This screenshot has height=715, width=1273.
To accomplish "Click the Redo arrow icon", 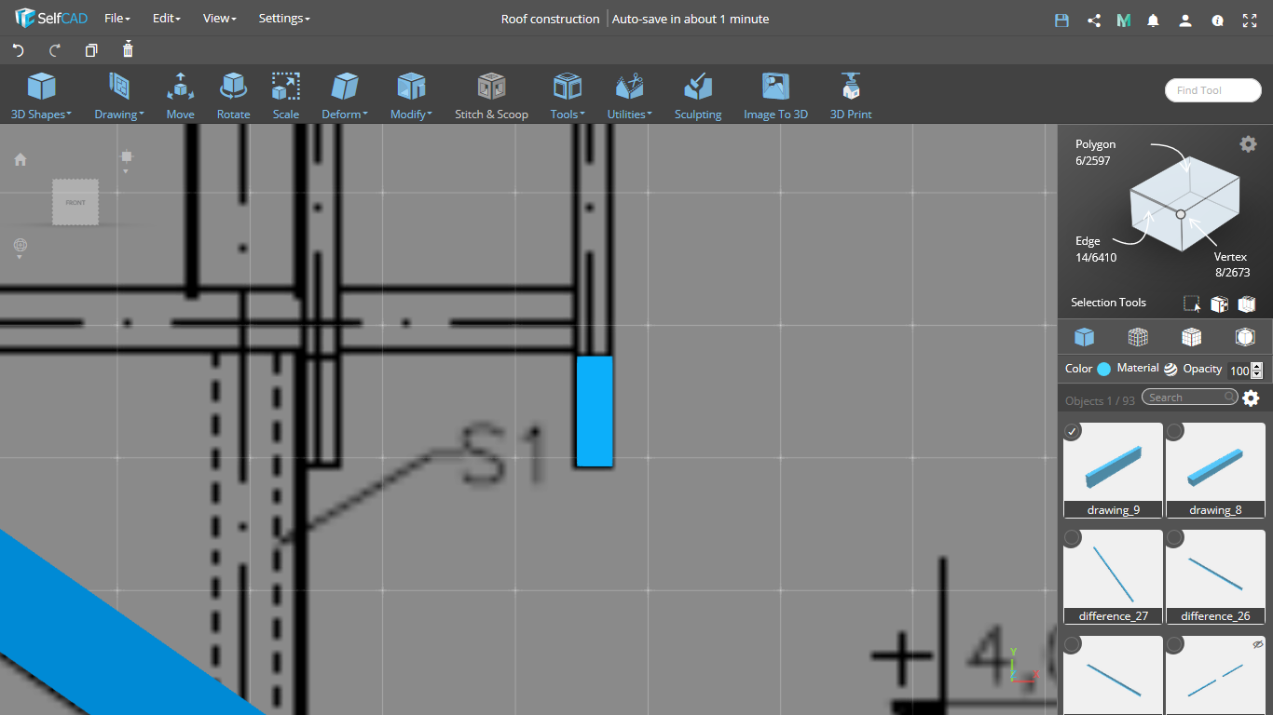I will (55, 50).
